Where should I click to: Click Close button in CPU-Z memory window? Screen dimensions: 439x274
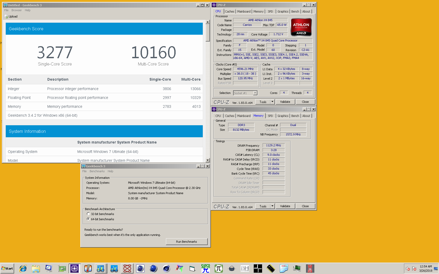(x=305, y=206)
